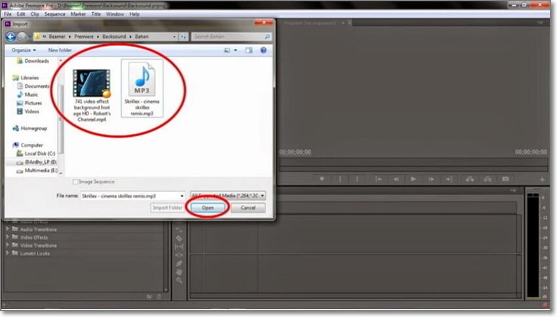
Task: Select Homegroup in the sidebar
Action: click(30, 128)
